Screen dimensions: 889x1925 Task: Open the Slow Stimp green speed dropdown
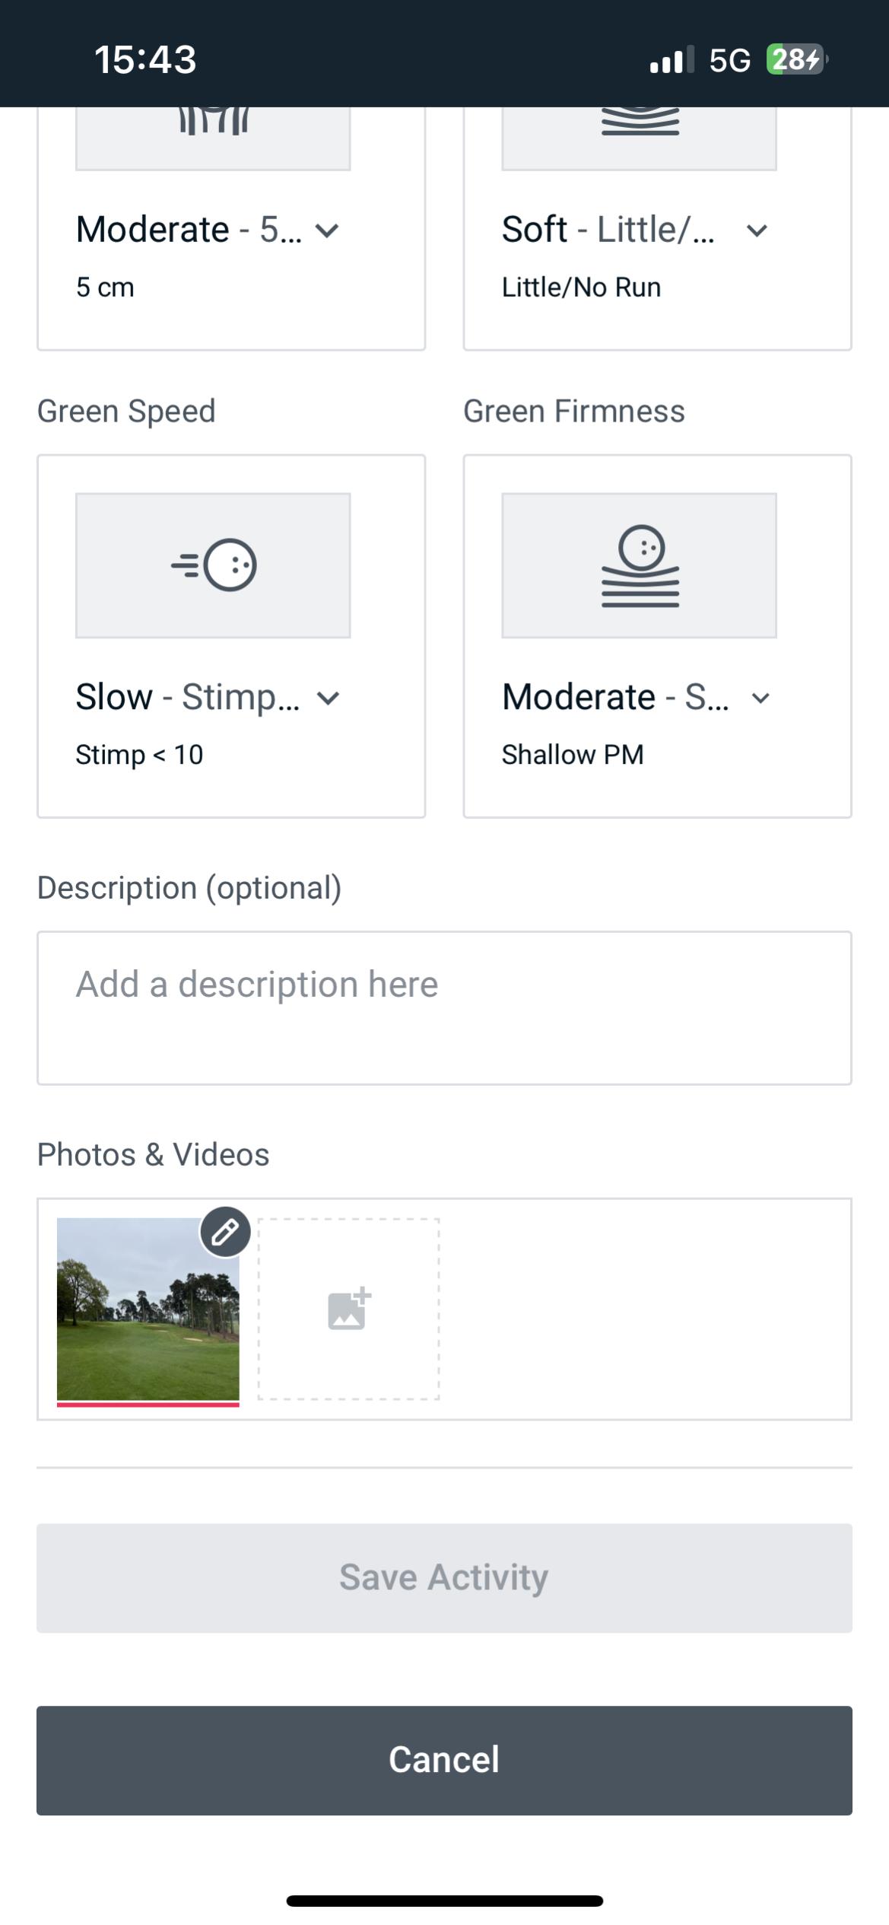tap(328, 698)
